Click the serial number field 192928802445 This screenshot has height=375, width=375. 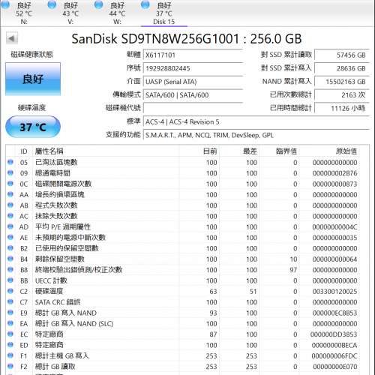point(193,68)
